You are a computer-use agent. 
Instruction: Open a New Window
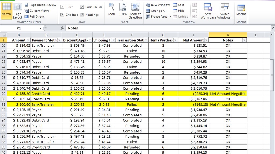coord(158,5)
